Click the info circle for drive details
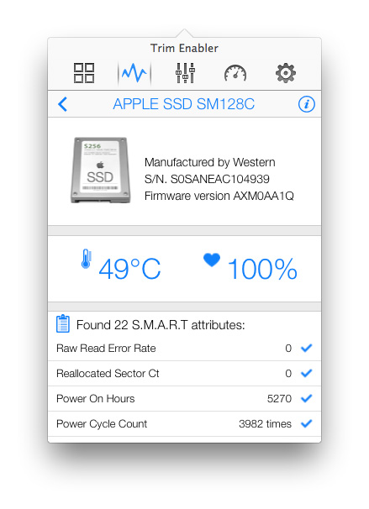369x509 pixels. [x=306, y=104]
